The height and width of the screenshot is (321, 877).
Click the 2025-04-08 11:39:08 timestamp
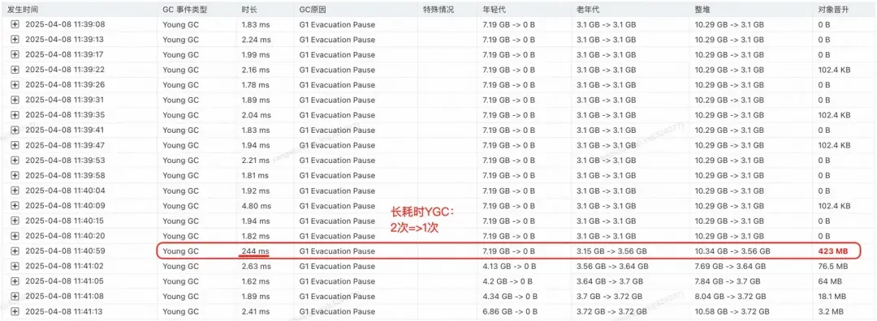coord(65,24)
